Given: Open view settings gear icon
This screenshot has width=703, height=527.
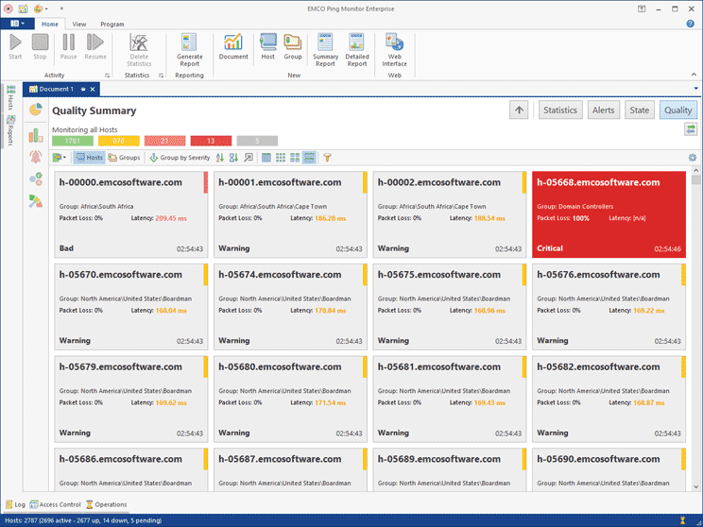Looking at the screenshot, I should pyautogui.click(x=692, y=158).
